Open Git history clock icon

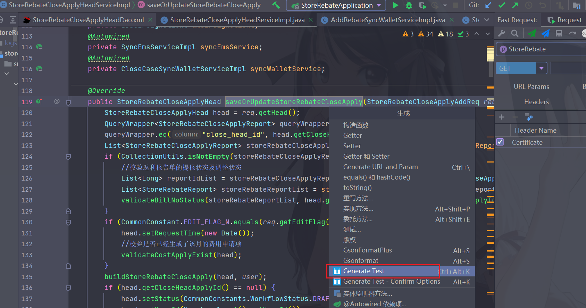click(529, 5)
